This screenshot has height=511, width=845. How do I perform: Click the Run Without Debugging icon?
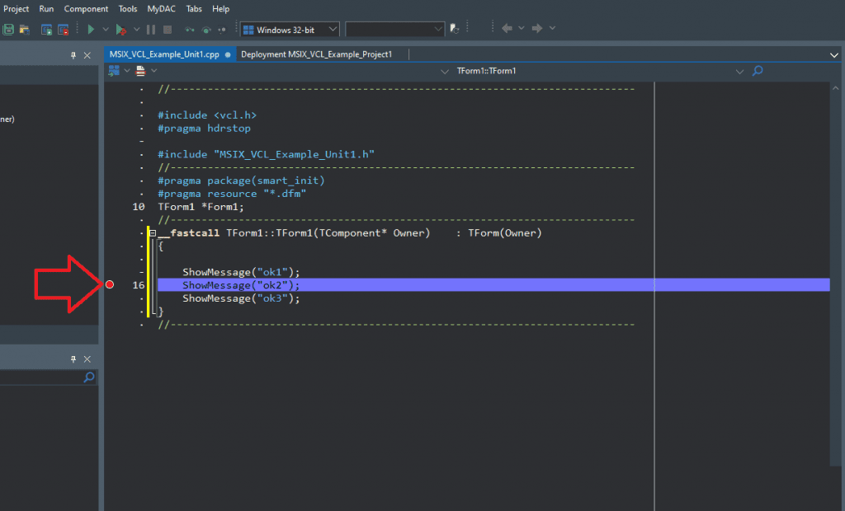click(121, 30)
